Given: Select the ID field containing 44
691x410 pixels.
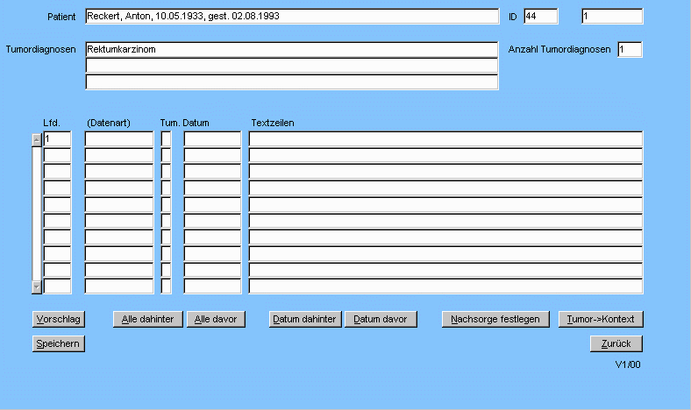Looking at the screenshot, I should [x=540, y=17].
